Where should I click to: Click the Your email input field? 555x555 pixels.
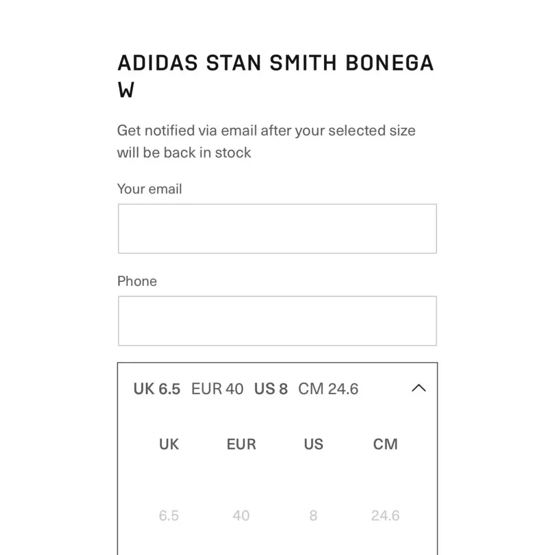tap(277, 229)
